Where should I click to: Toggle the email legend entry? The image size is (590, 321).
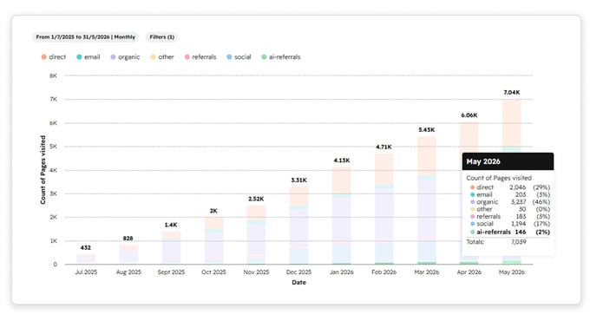pyautogui.click(x=88, y=57)
